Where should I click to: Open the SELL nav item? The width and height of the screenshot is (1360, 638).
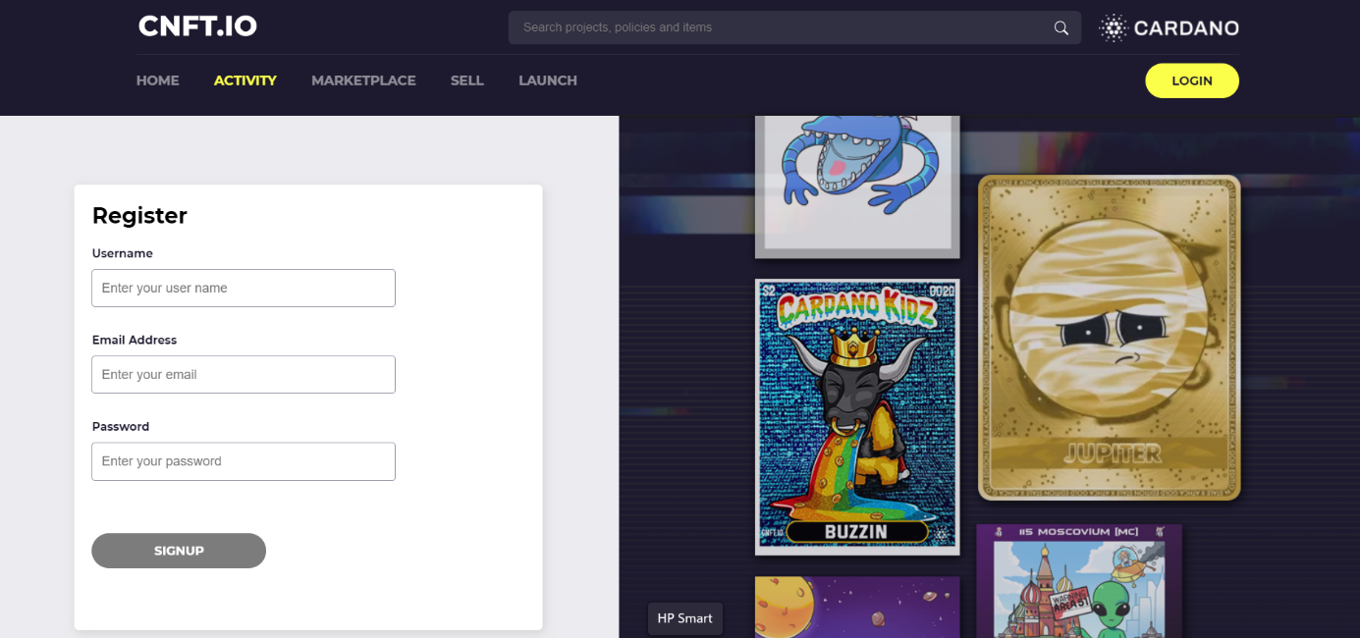467,80
